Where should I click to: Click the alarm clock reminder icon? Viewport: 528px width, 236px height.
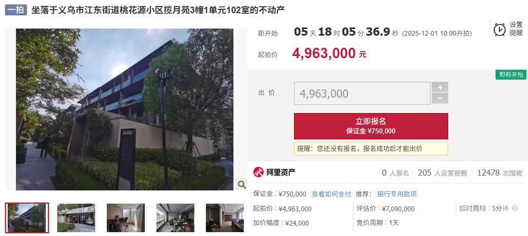click(499, 29)
